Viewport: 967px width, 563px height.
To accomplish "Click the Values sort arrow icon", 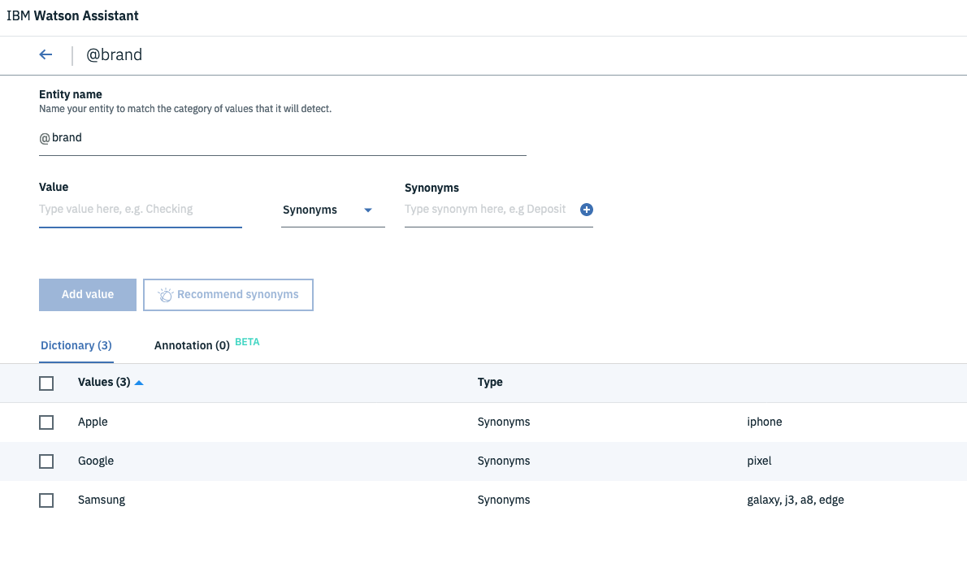I will (x=139, y=383).
